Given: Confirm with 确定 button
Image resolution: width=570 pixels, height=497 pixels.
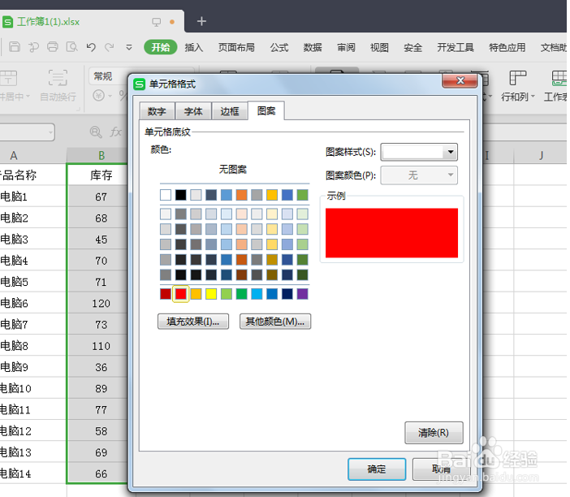Looking at the screenshot, I should pos(377,469).
